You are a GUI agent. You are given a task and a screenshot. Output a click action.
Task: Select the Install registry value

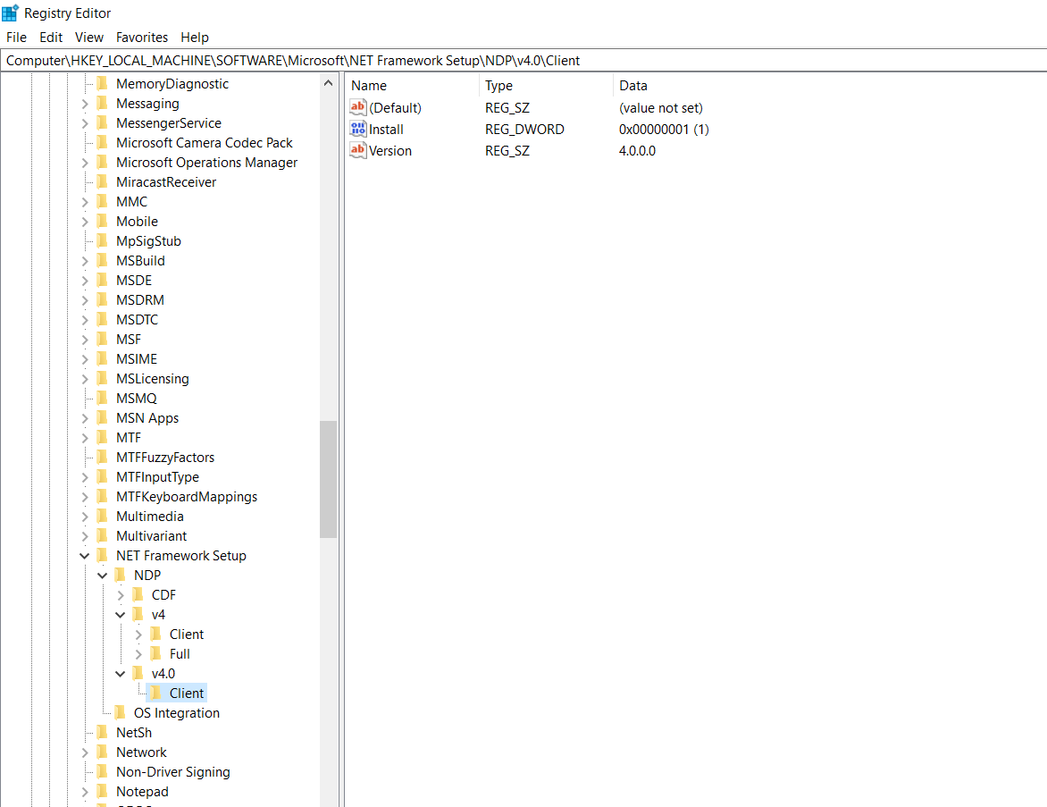coord(384,129)
